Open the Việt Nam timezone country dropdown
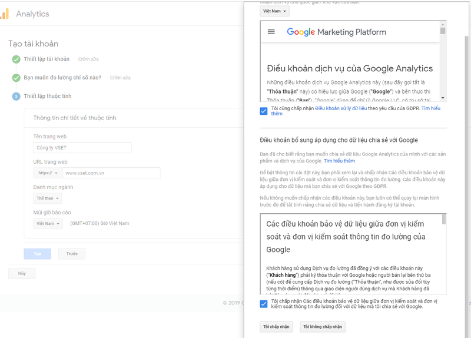Image resolution: width=471 pixels, height=338 pixels. (48, 224)
